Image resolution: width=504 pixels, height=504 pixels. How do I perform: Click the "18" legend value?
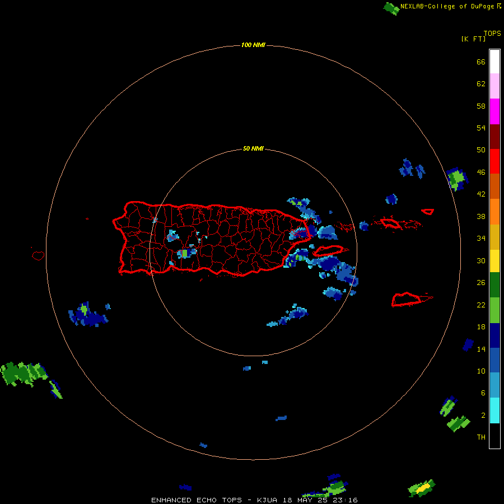pyautogui.click(x=481, y=327)
